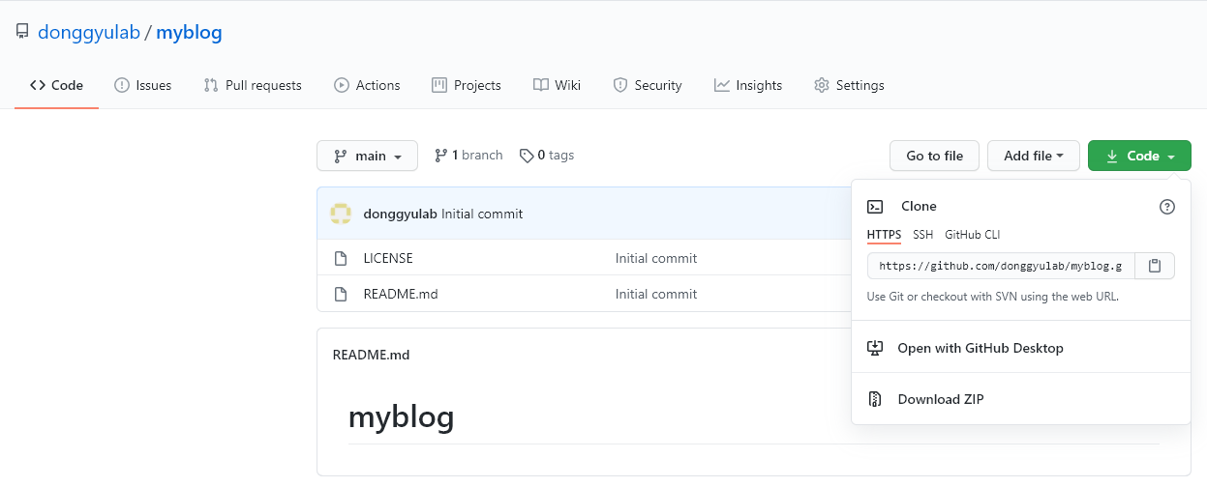Click the file icon next to LICENSE
The height and width of the screenshot is (487, 1207).
(341, 258)
